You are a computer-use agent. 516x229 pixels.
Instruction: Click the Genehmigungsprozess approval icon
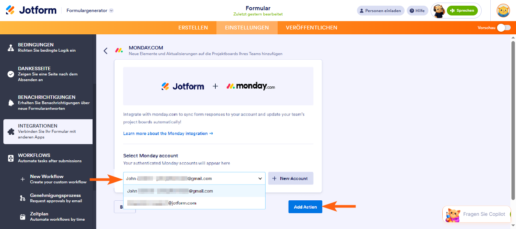pos(23,198)
